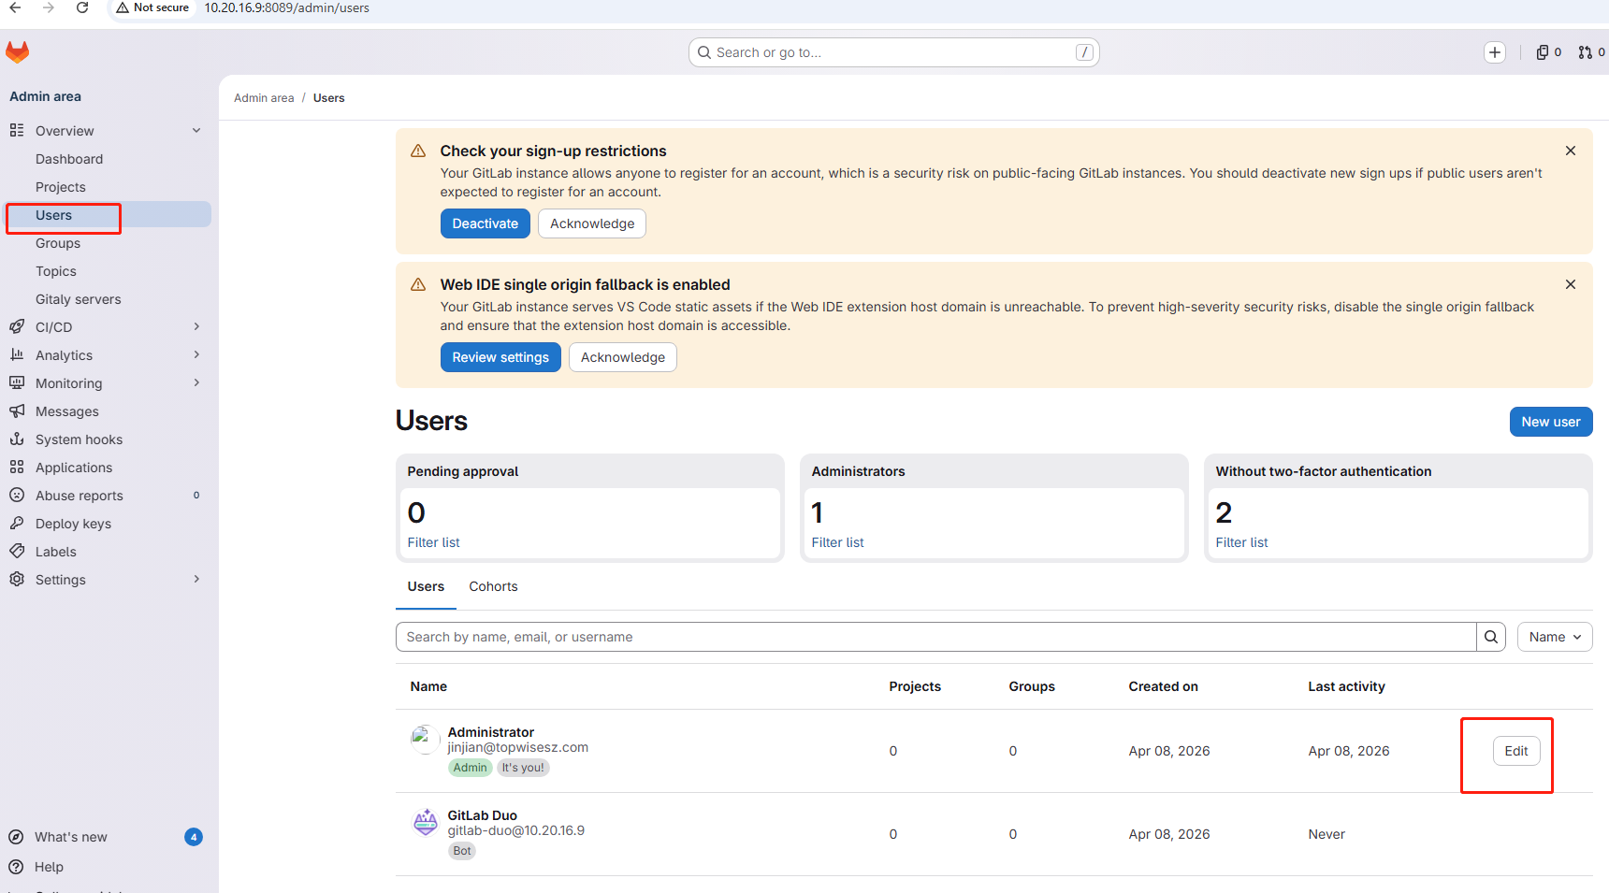Open GitLab Duo user name link
Viewport: 1609px width, 893px height.
[482, 815]
